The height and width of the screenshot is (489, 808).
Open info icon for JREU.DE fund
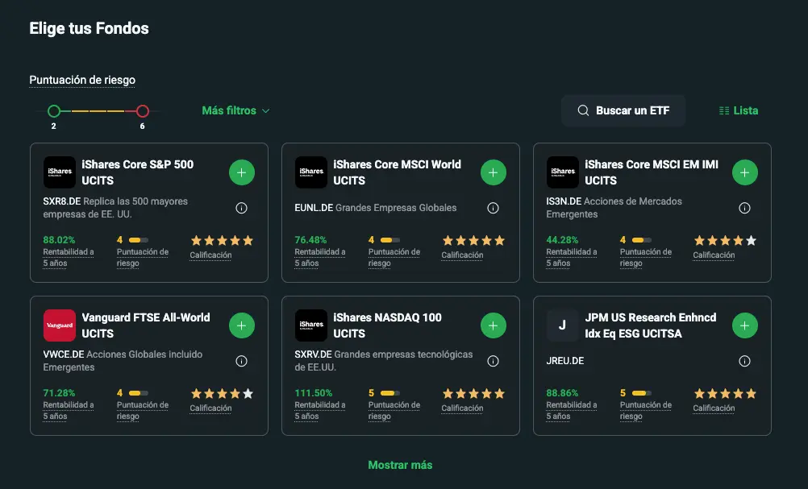[744, 361]
